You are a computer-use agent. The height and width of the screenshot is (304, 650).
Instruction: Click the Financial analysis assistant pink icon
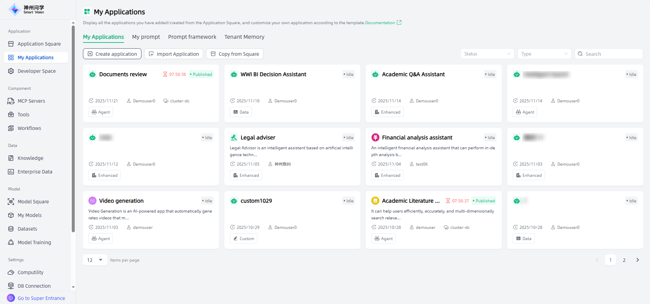[x=375, y=138]
